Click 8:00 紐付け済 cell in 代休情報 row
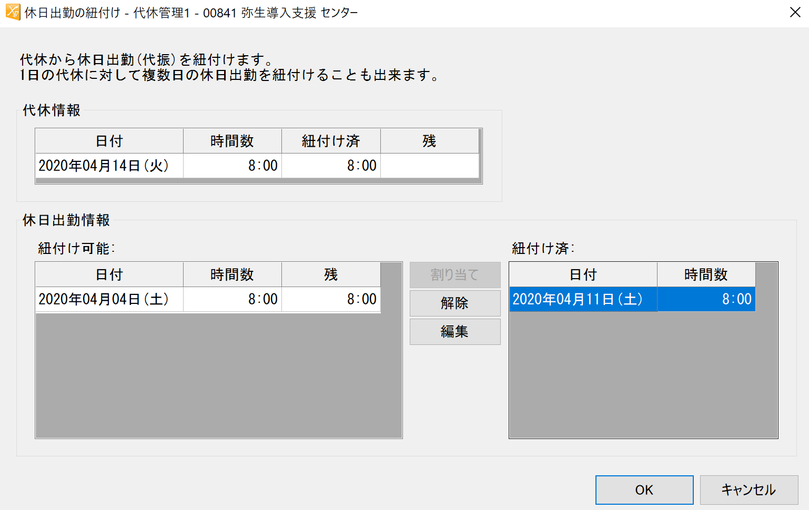Image resolution: width=809 pixels, height=510 pixels. (331, 166)
